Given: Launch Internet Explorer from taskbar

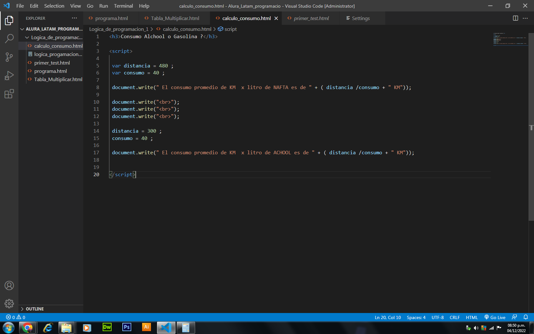Looking at the screenshot, I should (x=48, y=328).
